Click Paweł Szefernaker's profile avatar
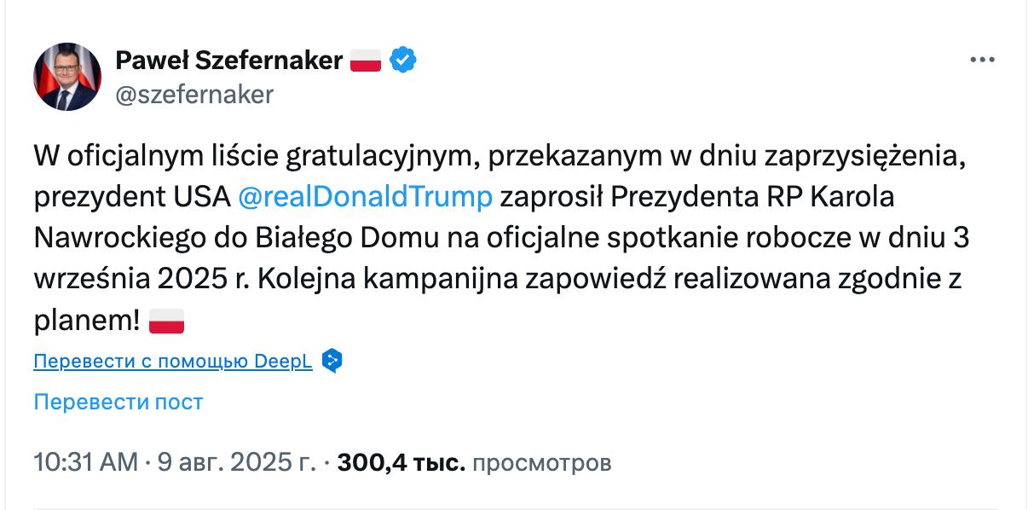1028x510 pixels. coord(67,77)
